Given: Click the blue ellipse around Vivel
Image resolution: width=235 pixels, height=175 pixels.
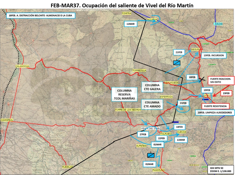Looking at the screenshot, I should pyautogui.click(x=208, y=98).
